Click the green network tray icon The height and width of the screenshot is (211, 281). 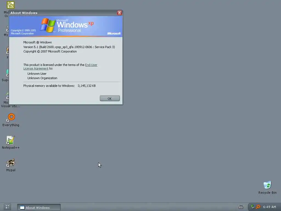coord(253,207)
